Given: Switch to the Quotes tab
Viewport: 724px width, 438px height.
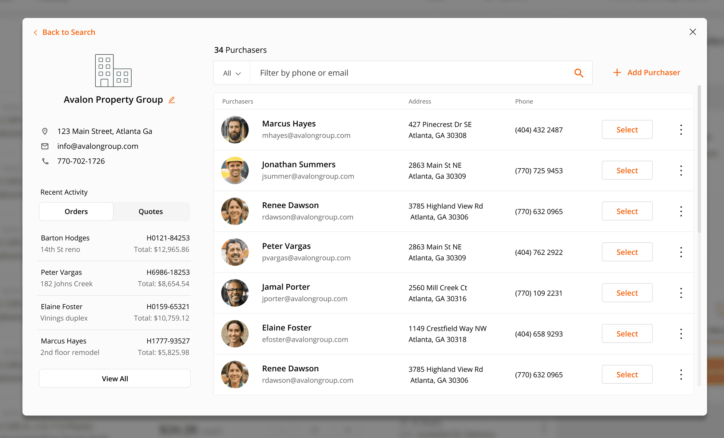Looking at the screenshot, I should [151, 211].
